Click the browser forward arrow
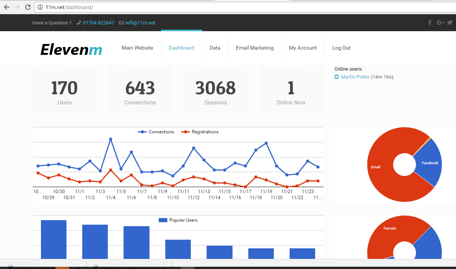This screenshot has width=456, height=269. pos(17,7)
